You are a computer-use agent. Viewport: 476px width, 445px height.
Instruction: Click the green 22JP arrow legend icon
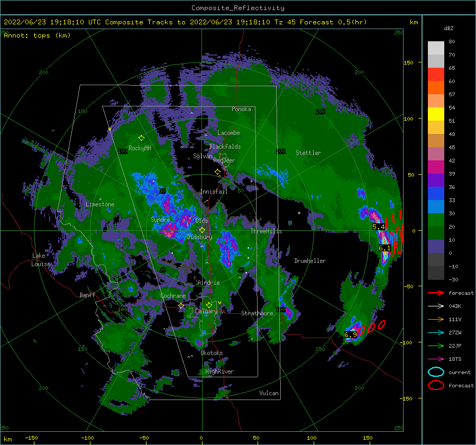tap(436, 346)
